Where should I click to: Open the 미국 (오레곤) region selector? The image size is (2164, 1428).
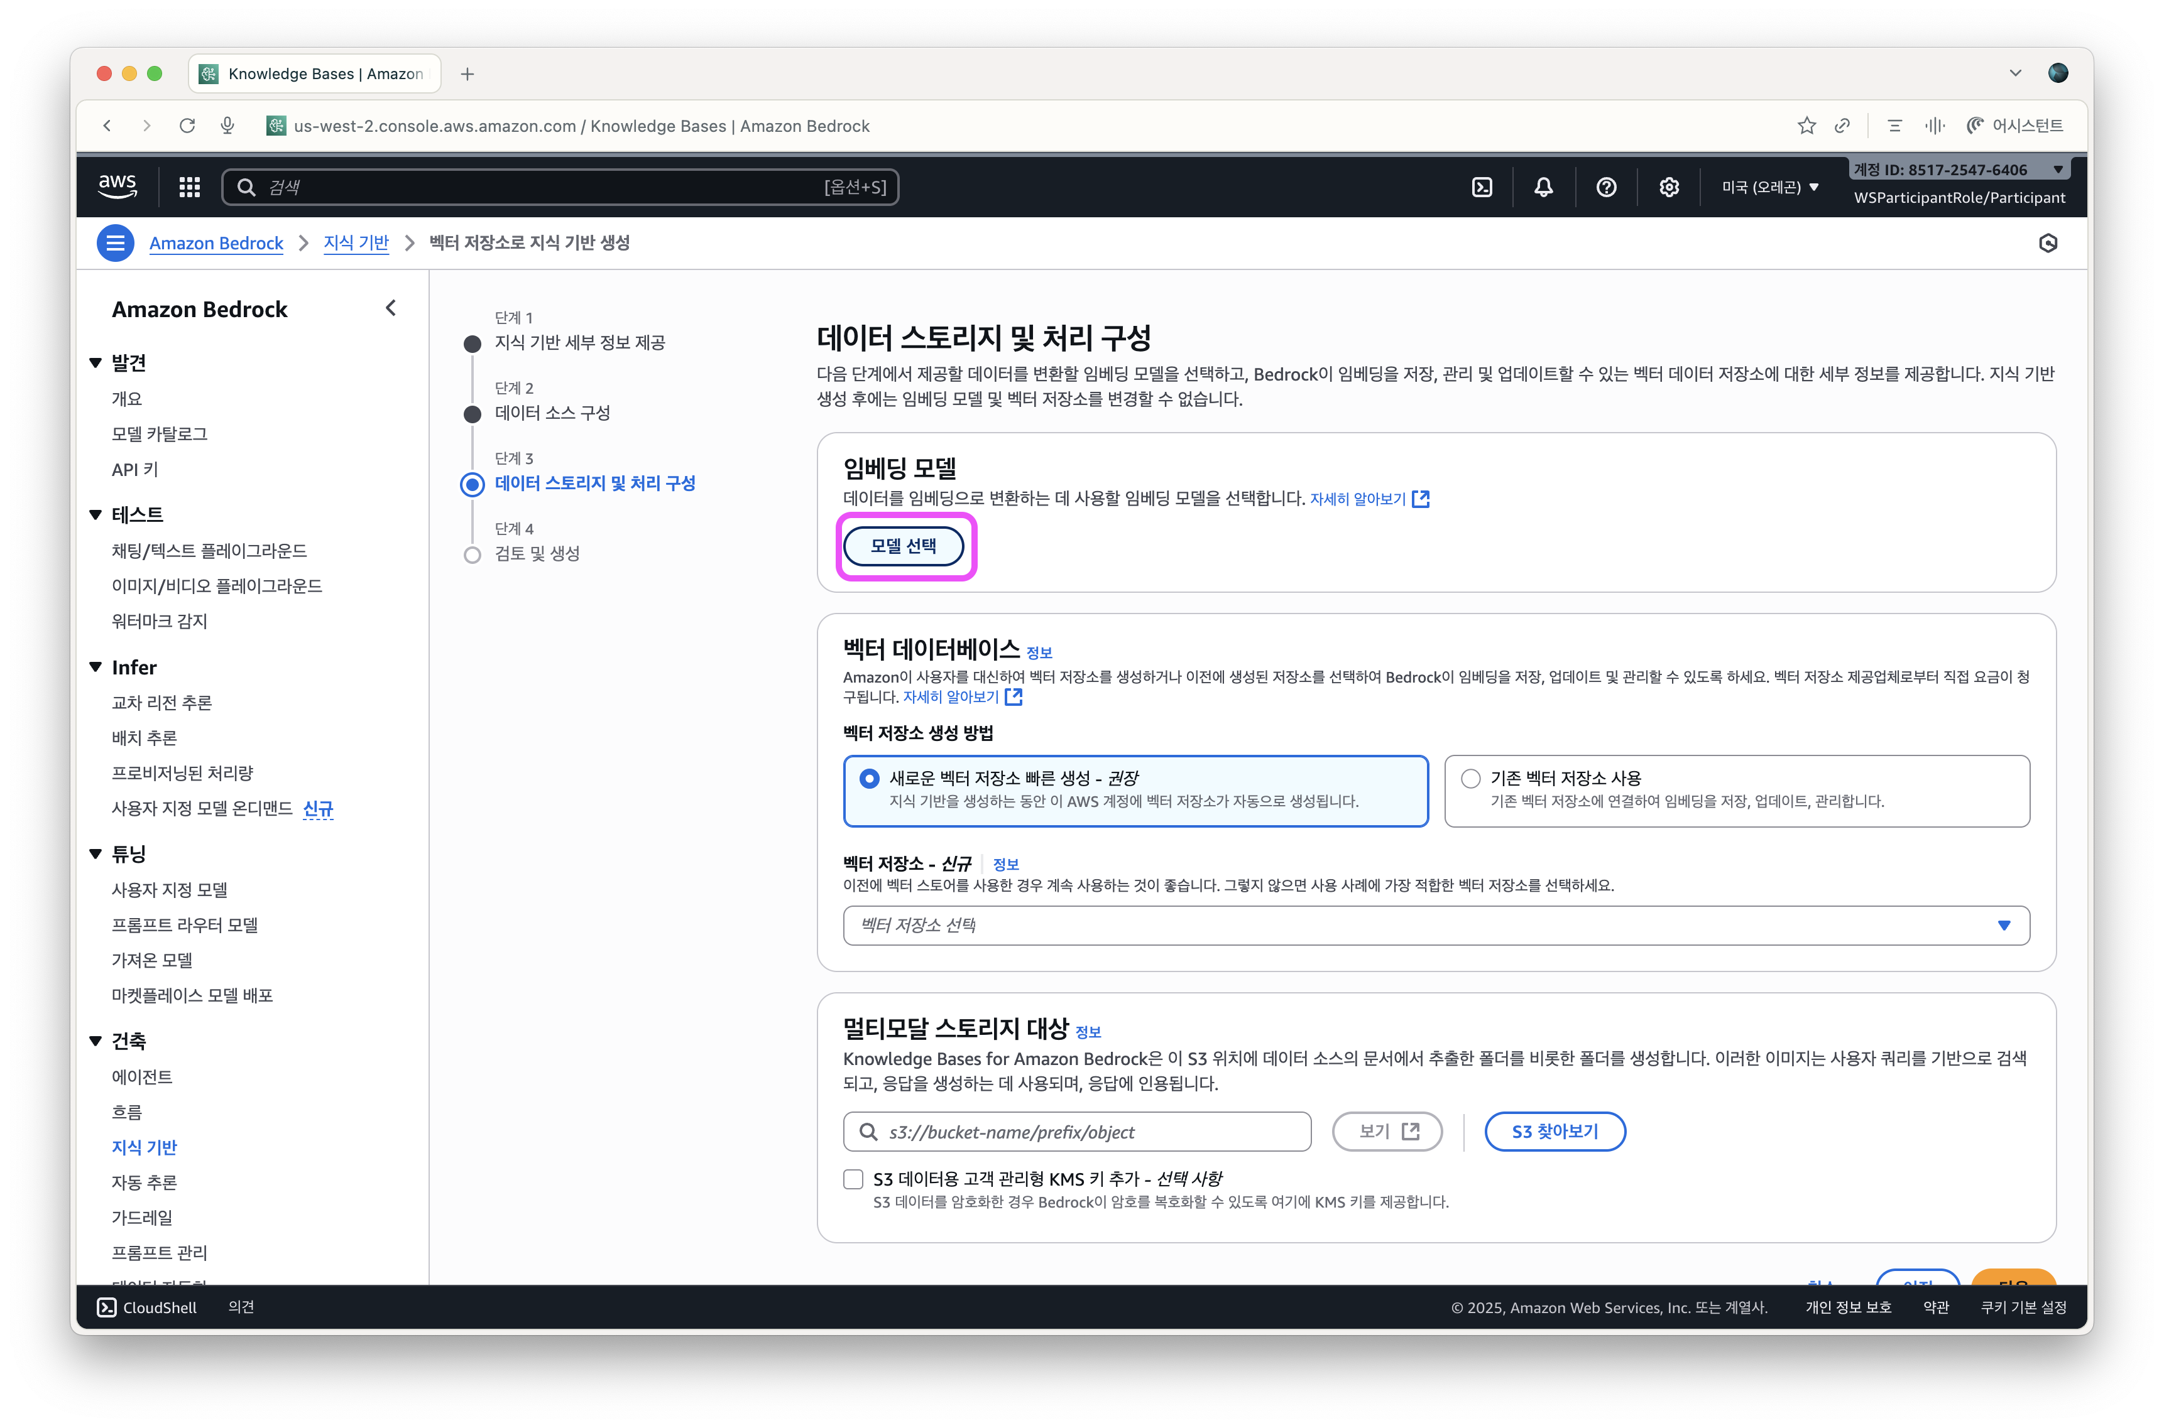[x=1771, y=187]
